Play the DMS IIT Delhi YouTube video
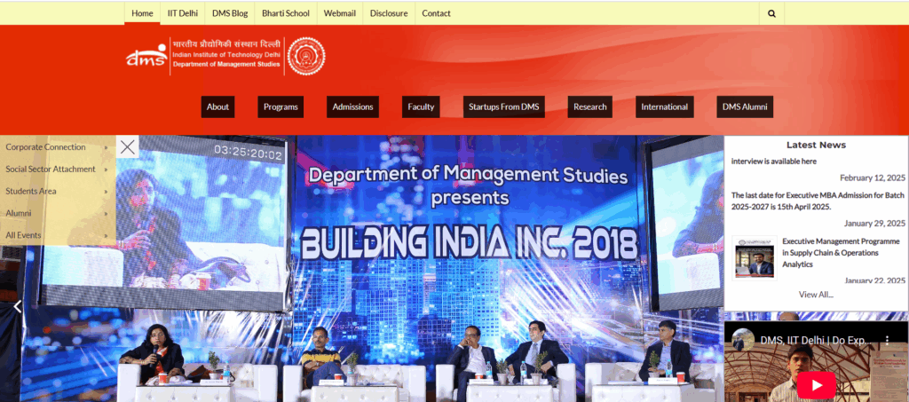Screen dimensions: 909x402 tap(816, 384)
